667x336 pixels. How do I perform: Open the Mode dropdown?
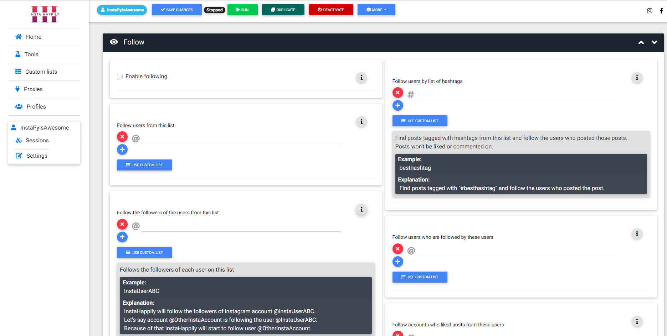point(376,10)
